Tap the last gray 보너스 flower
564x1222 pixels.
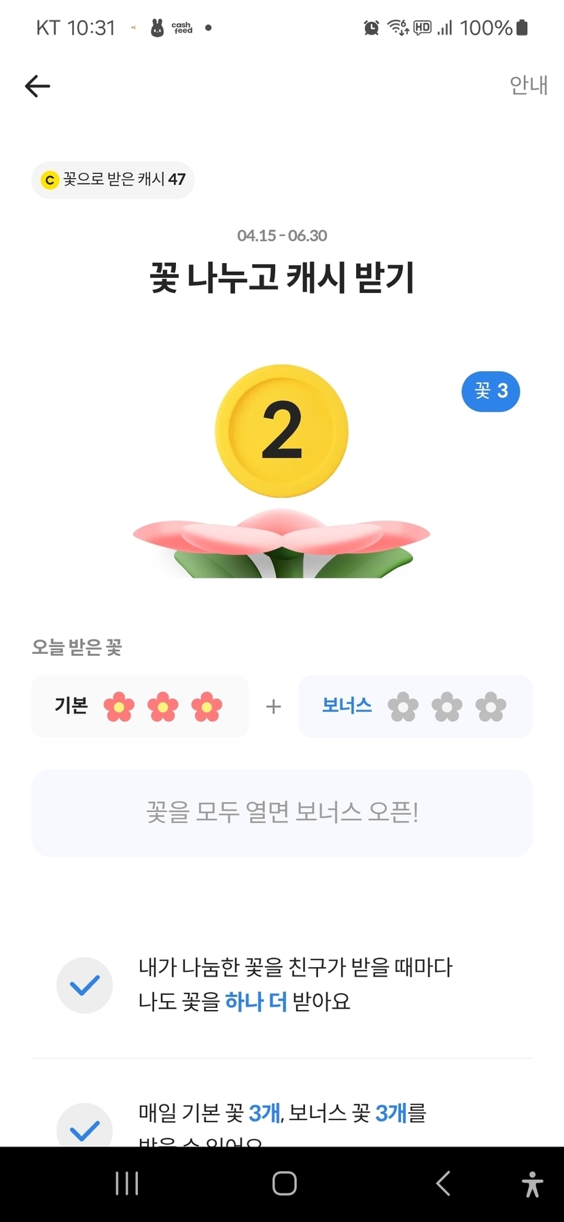[491, 707]
